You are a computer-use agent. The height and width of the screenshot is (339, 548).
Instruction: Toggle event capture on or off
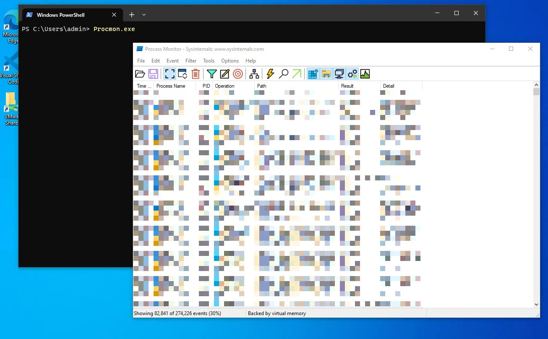(x=170, y=73)
